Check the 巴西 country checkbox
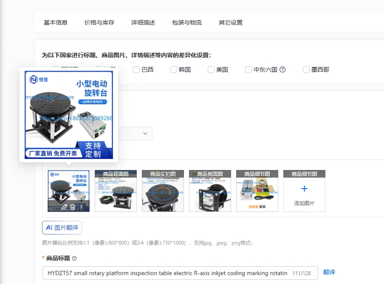The width and height of the screenshot is (384, 284). (136, 70)
